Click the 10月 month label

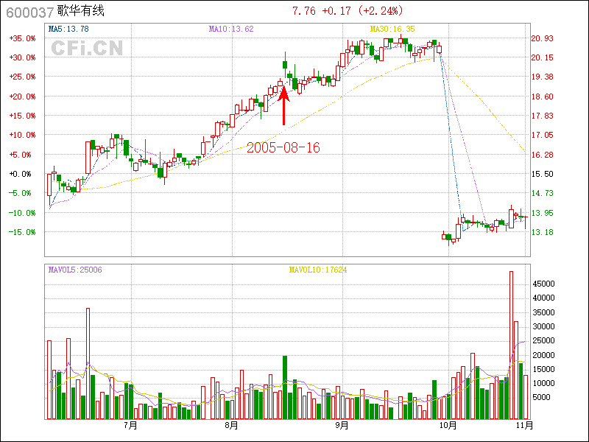[448, 426]
